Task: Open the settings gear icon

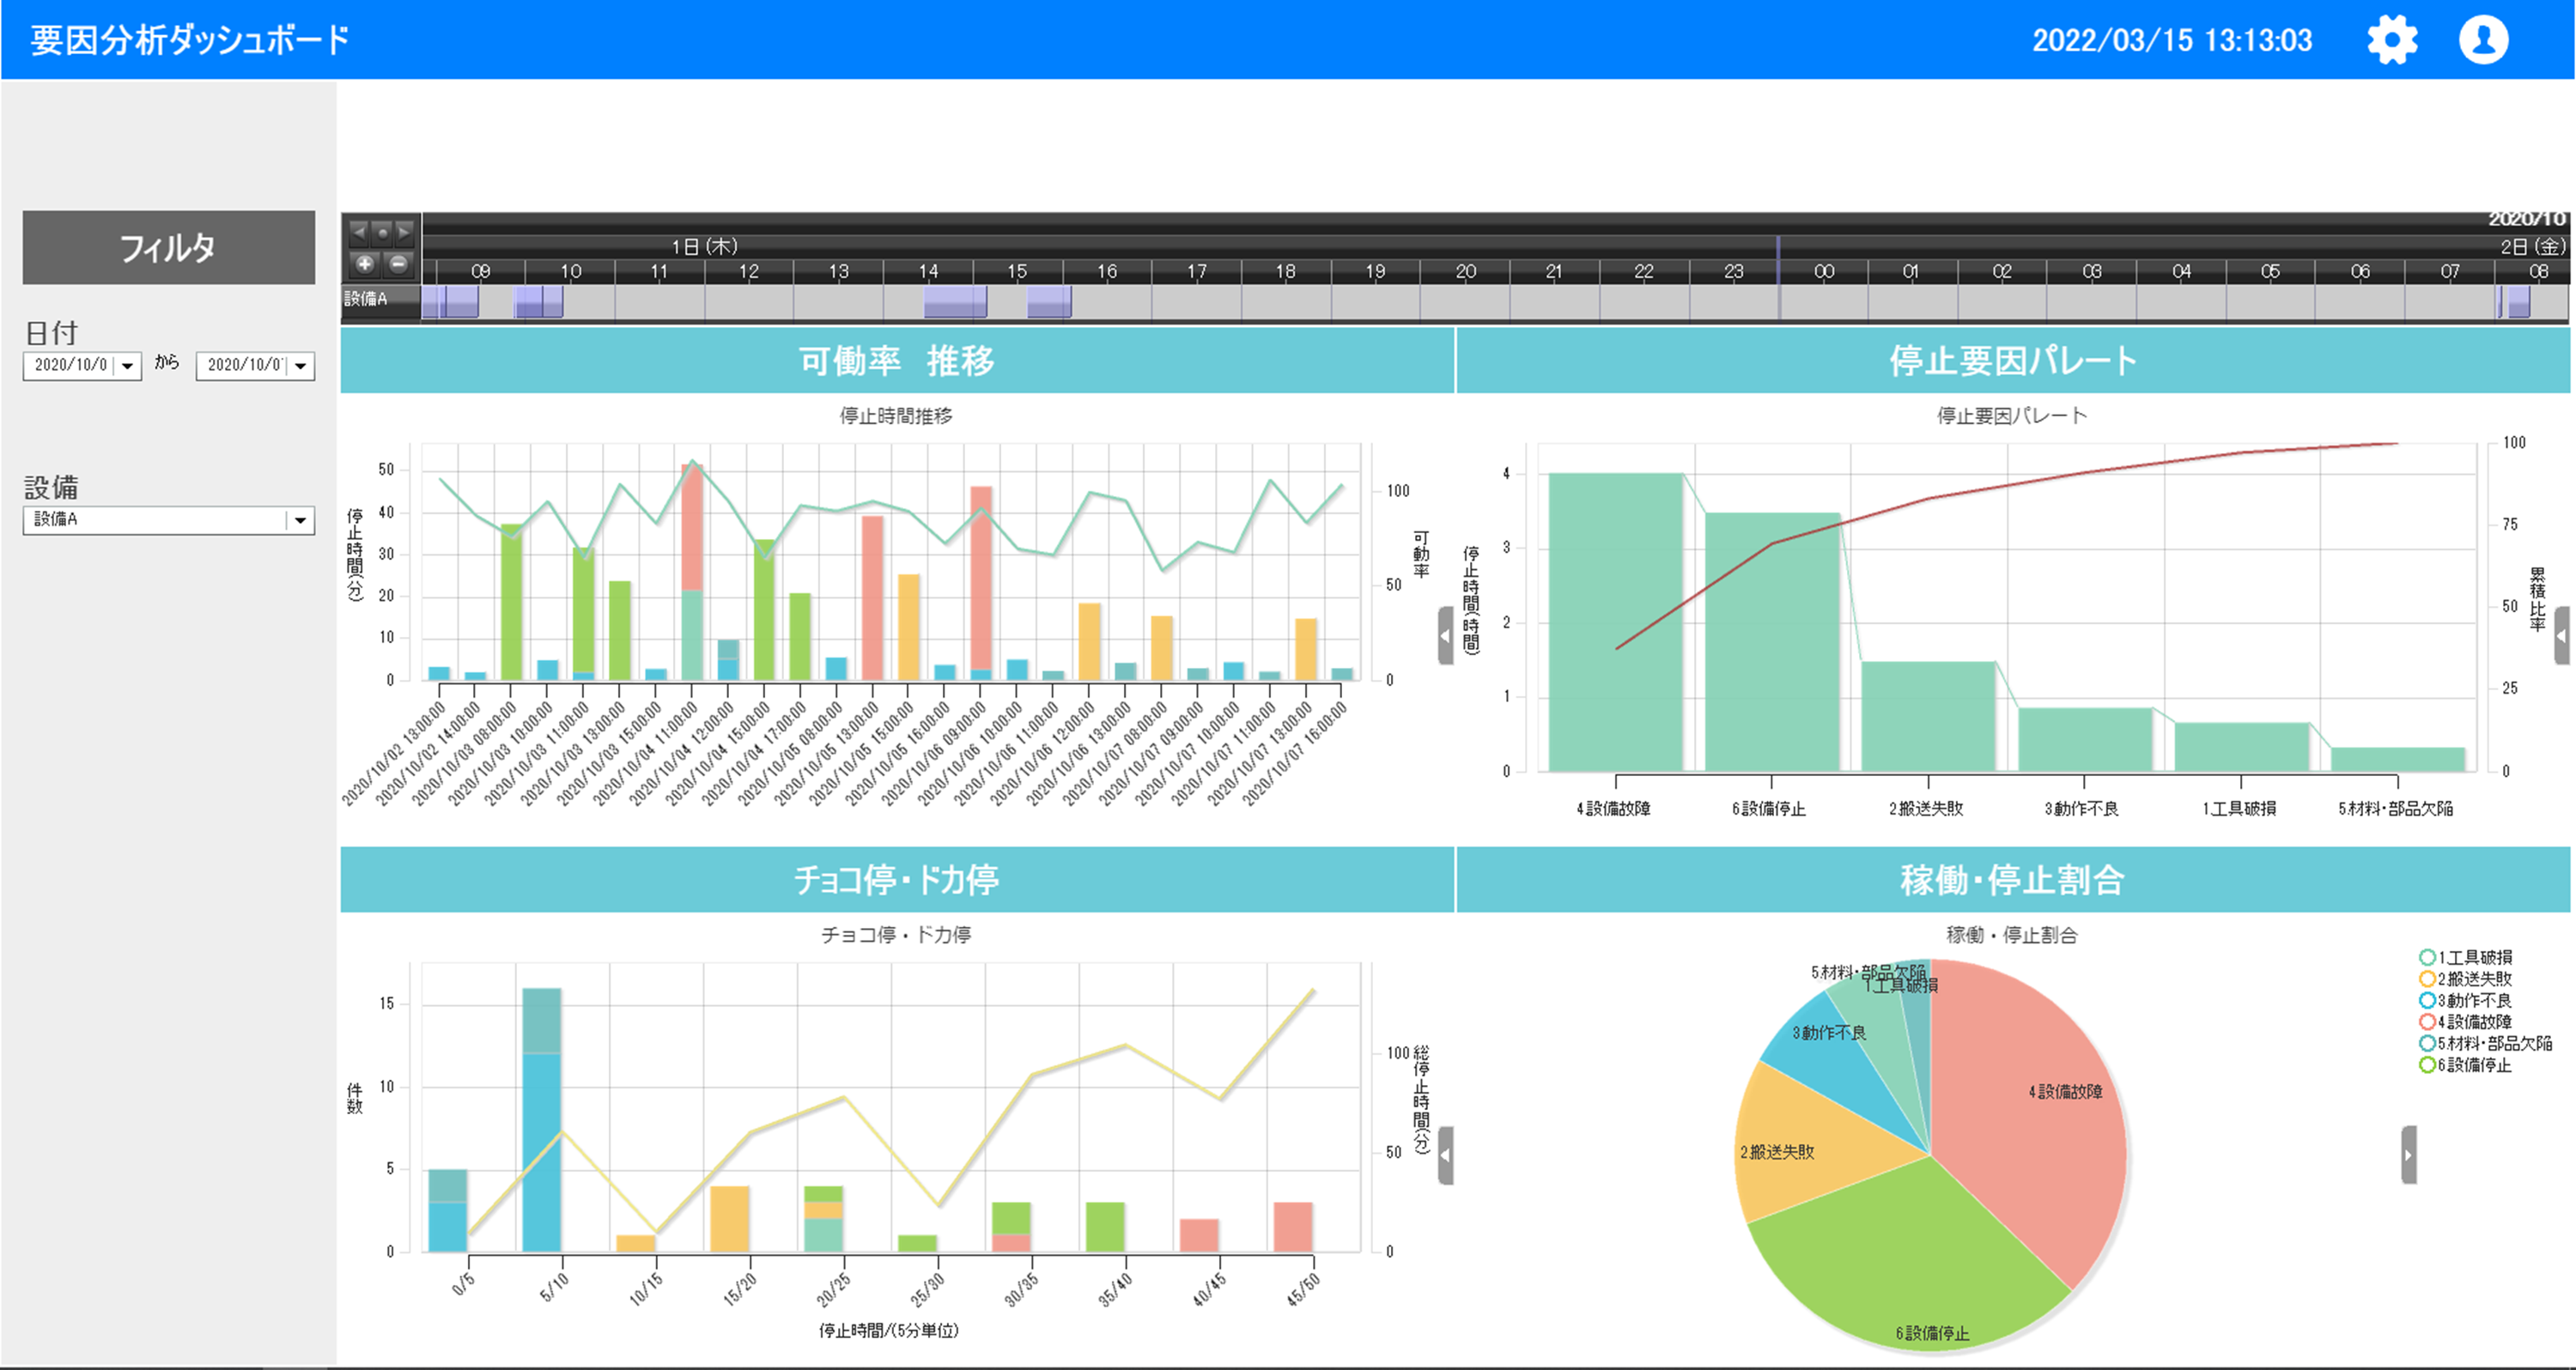Action: (x=2391, y=41)
